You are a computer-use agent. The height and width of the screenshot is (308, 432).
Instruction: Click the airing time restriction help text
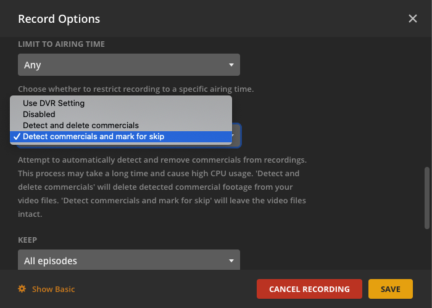(136, 89)
